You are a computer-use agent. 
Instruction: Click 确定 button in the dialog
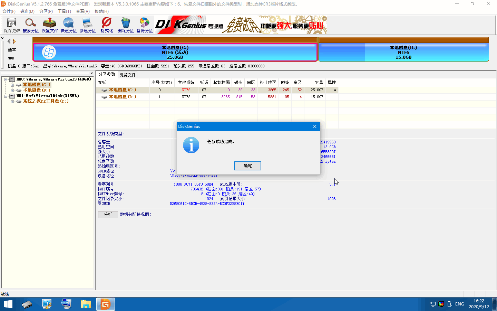point(247,166)
